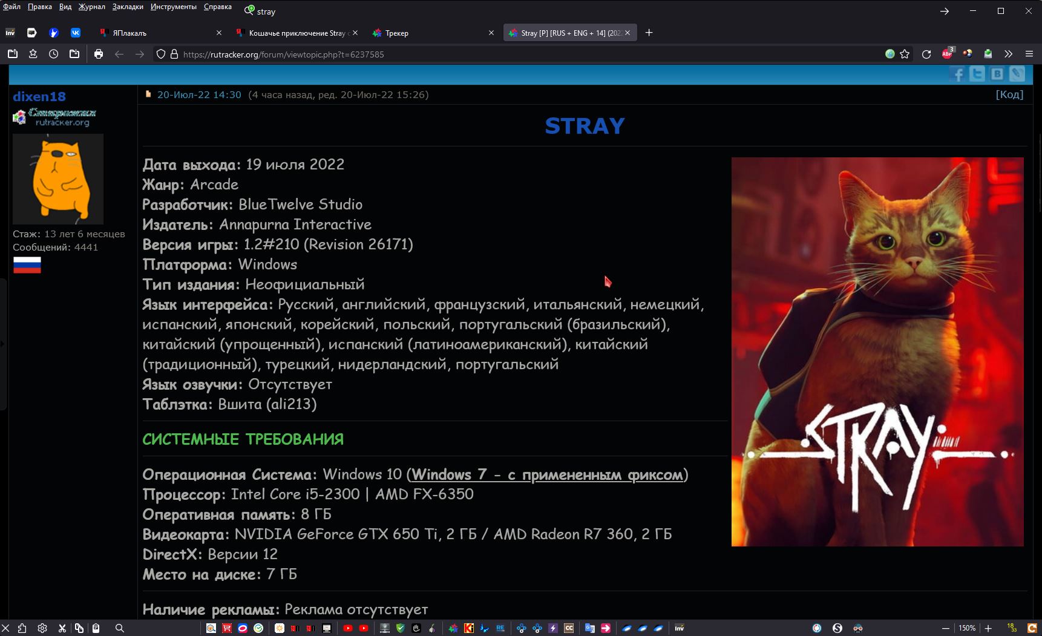Screen dimensions: 1042x636
Task: Open the Закладки menu
Action: tap(128, 7)
